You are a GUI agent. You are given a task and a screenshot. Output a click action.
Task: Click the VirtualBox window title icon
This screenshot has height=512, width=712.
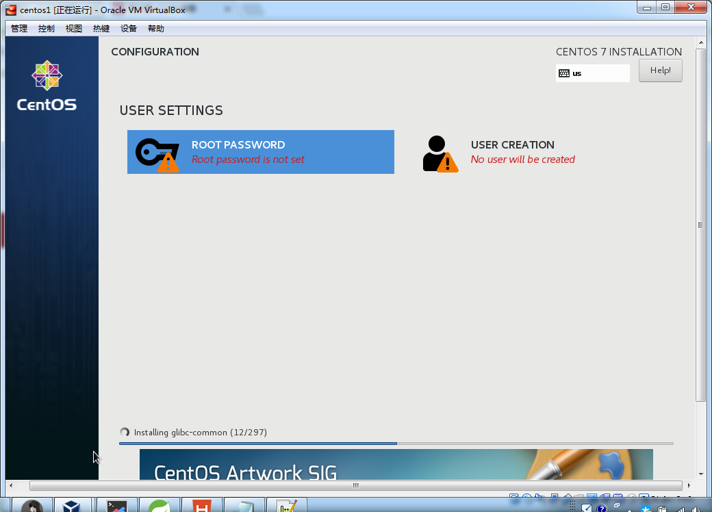[11, 10]
